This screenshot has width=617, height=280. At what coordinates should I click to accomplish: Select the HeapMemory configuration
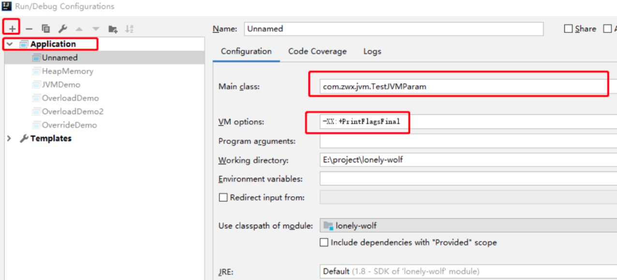coord(104,71)
